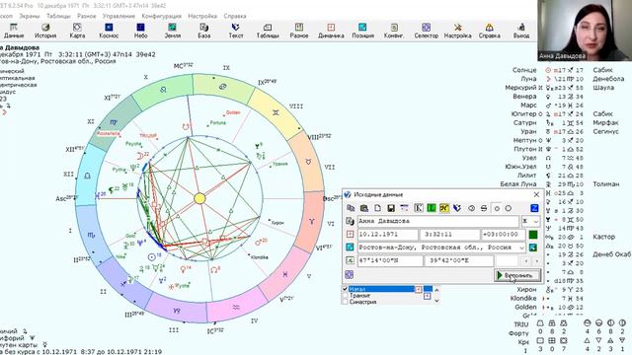Click the blue Z icon in dialog
The height and width of the screenshot is (355, 632).
click(x=534, y=208)
